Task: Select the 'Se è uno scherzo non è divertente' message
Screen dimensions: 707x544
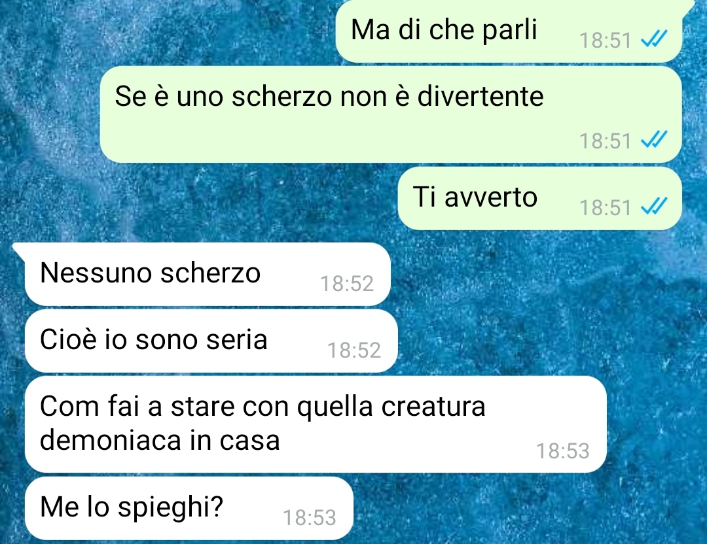Action: point(390,114)
